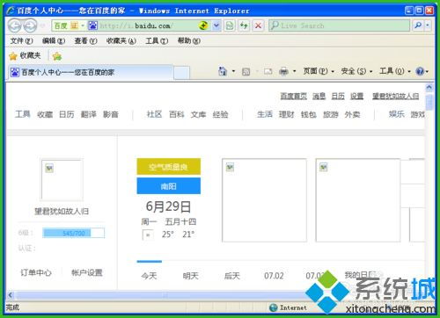
Task: Click the horizontal scrollbar left arrow
Action: click(11, 295)
